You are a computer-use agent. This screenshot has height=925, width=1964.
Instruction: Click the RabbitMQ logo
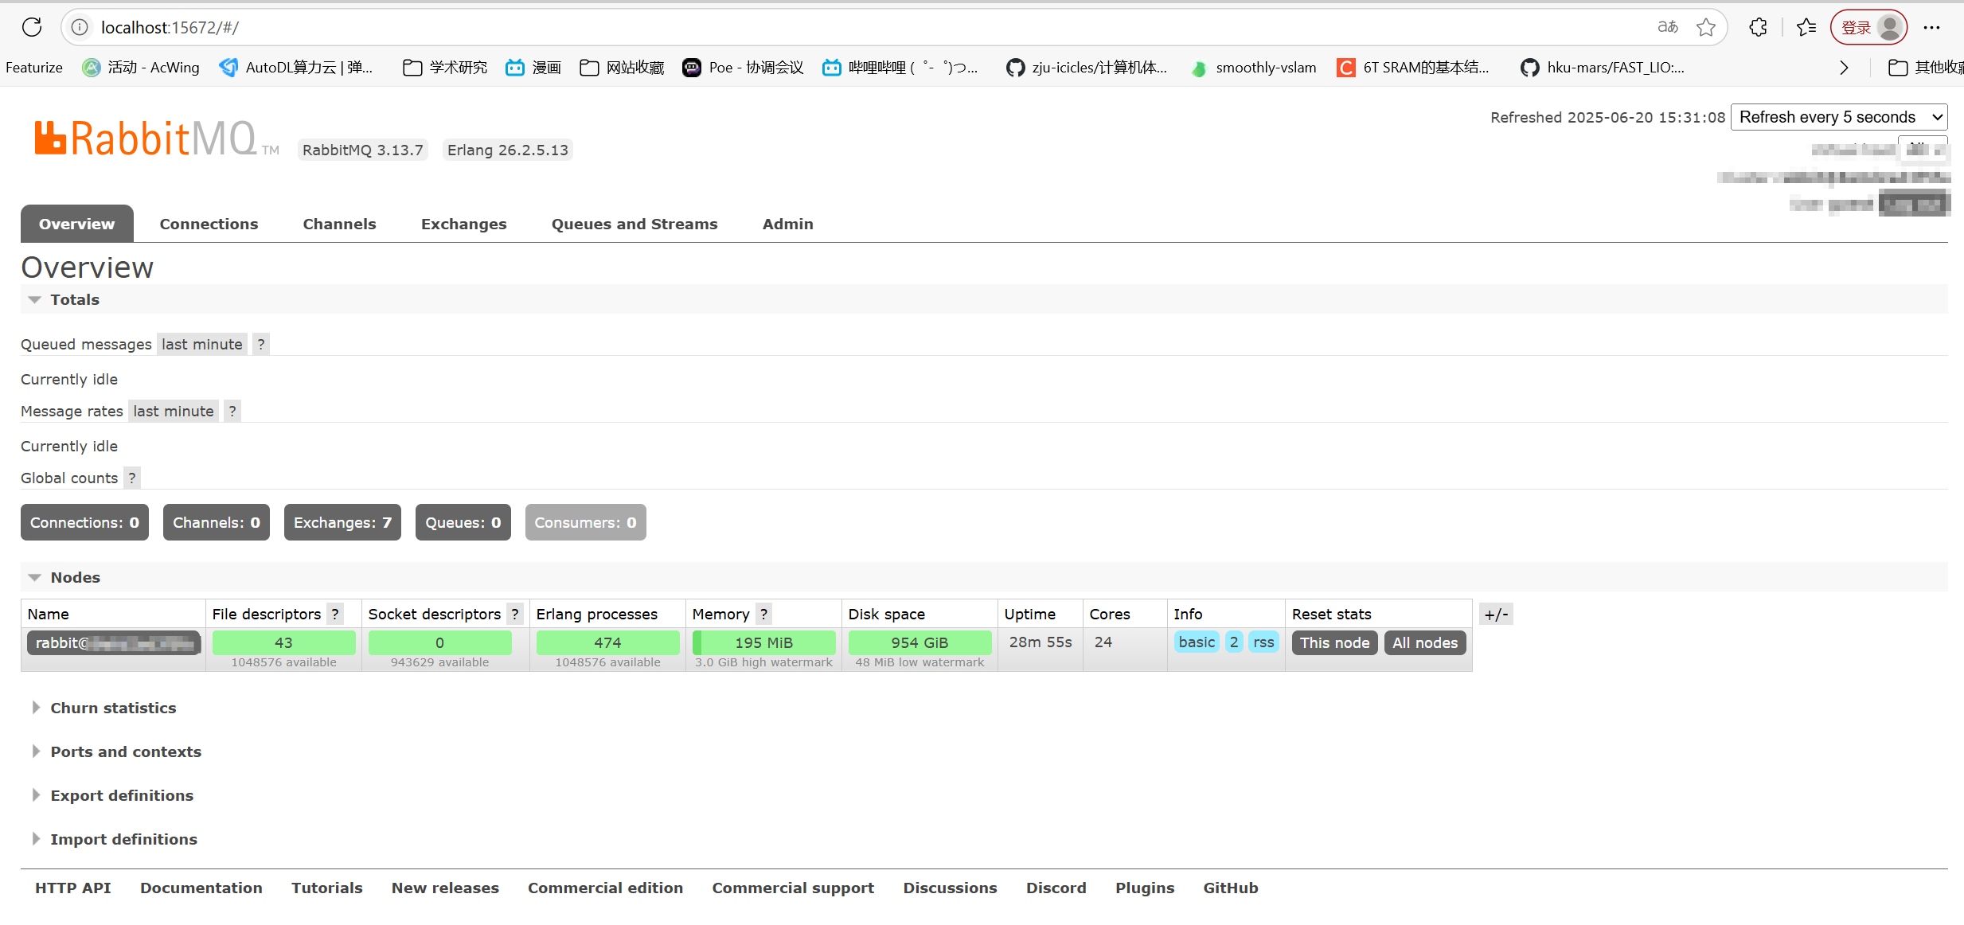pyautogui.click(x=151, y=137)
